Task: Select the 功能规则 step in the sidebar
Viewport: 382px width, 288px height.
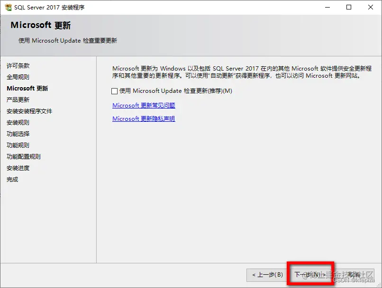Action: coord(18,145)
